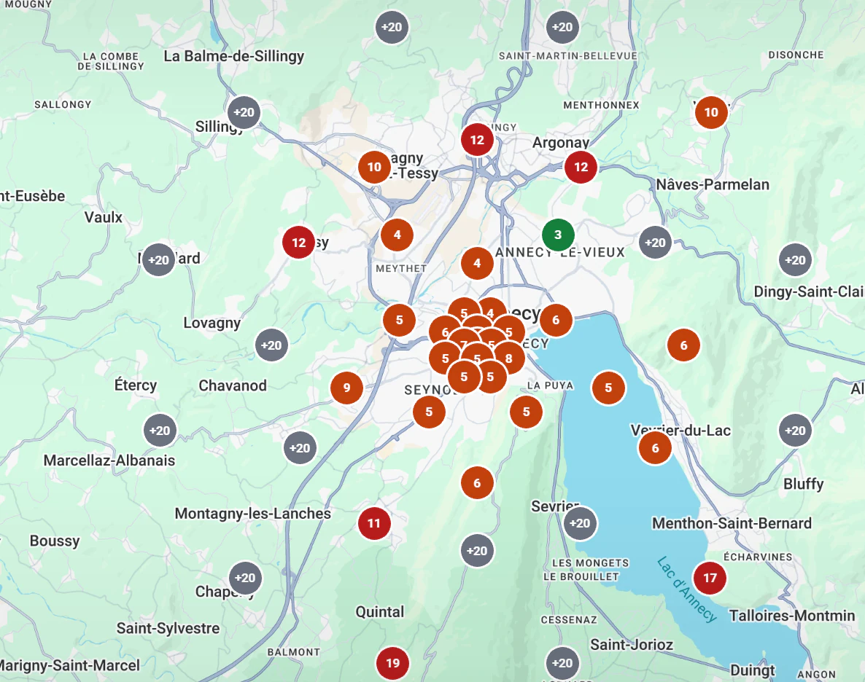Select the orange 10 marker near Disonche
The image size is (865, 682).
point(711,112)
